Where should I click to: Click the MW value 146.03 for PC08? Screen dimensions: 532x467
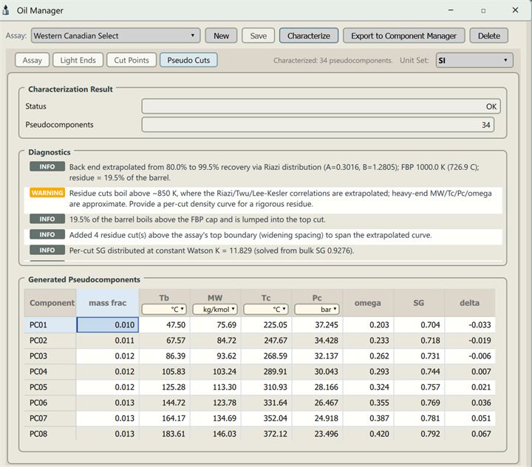(215, 434)
